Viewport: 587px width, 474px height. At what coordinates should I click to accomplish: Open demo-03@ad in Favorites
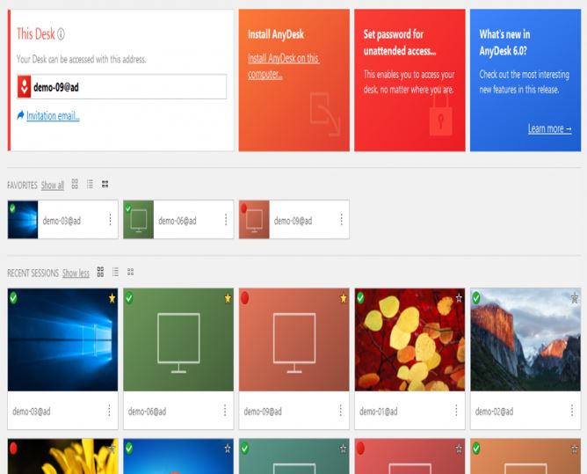(62, 220)
